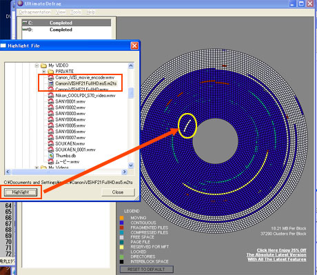Select the PRIVATE folder

[65, 72]
